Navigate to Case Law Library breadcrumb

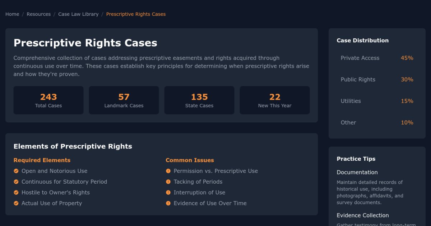(x=78, y=14)
